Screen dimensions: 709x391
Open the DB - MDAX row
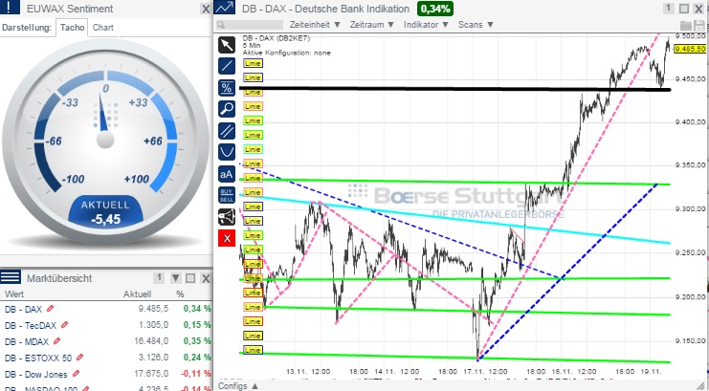(x=106, y=341)
